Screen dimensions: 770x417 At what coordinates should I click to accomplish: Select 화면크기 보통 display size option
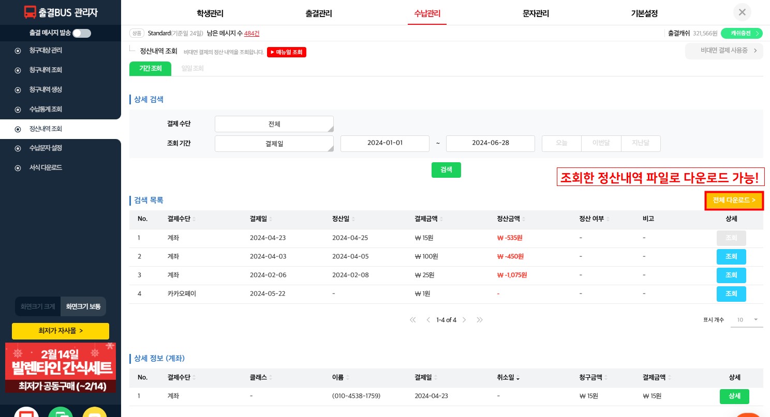pos(83,306)
